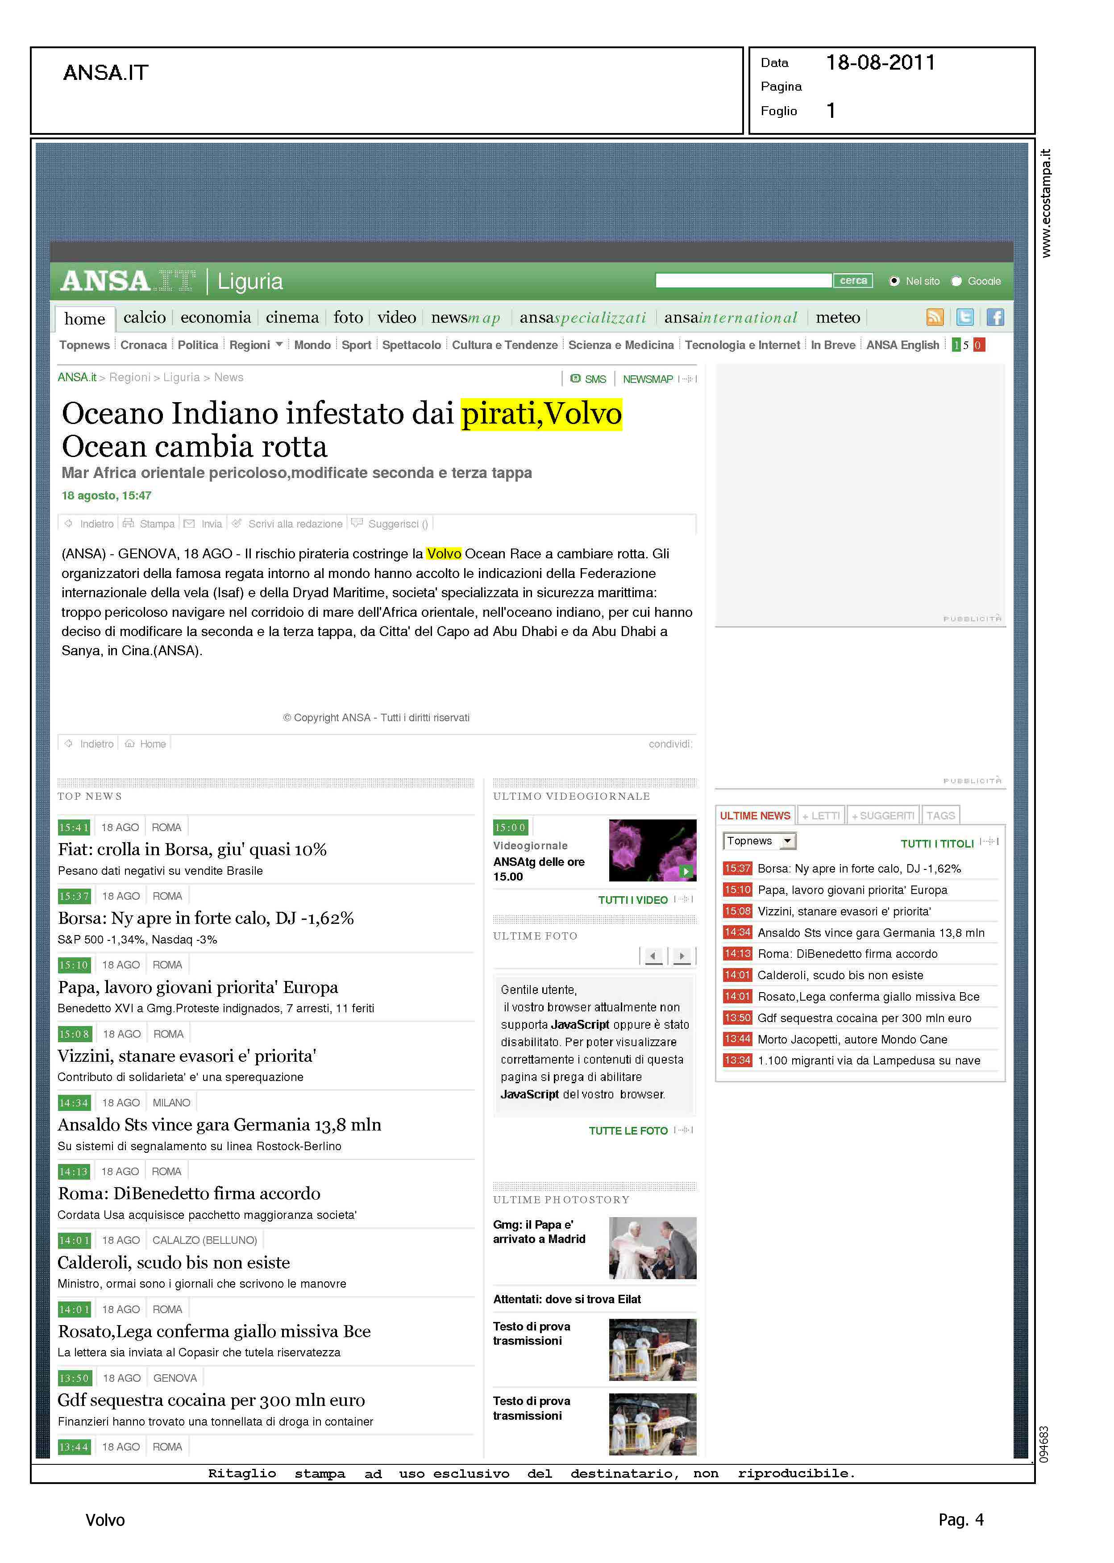The height and width of the screenshot is (1563, 1114).
Task: Click the next photo arrow
Action: coord(681,956)
